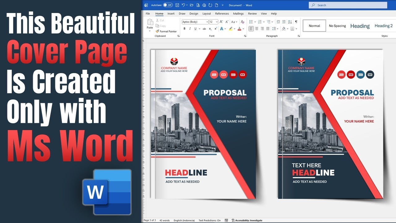Switch to the Insert tab
396x223 pixels.
pyautogui.click(x=171, y=14)
